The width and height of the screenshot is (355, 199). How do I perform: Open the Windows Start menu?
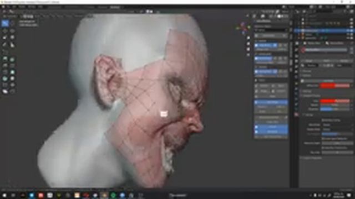click(4, 195)
